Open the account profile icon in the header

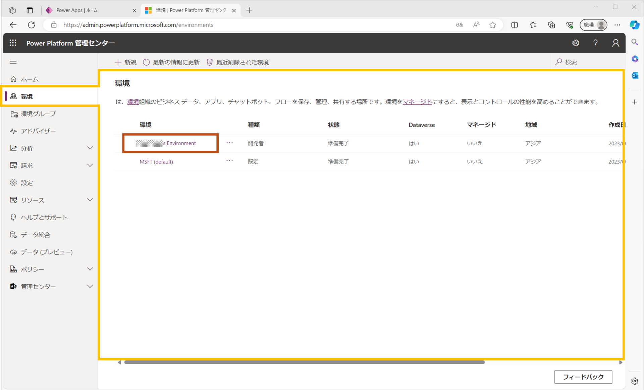point(615,43)
